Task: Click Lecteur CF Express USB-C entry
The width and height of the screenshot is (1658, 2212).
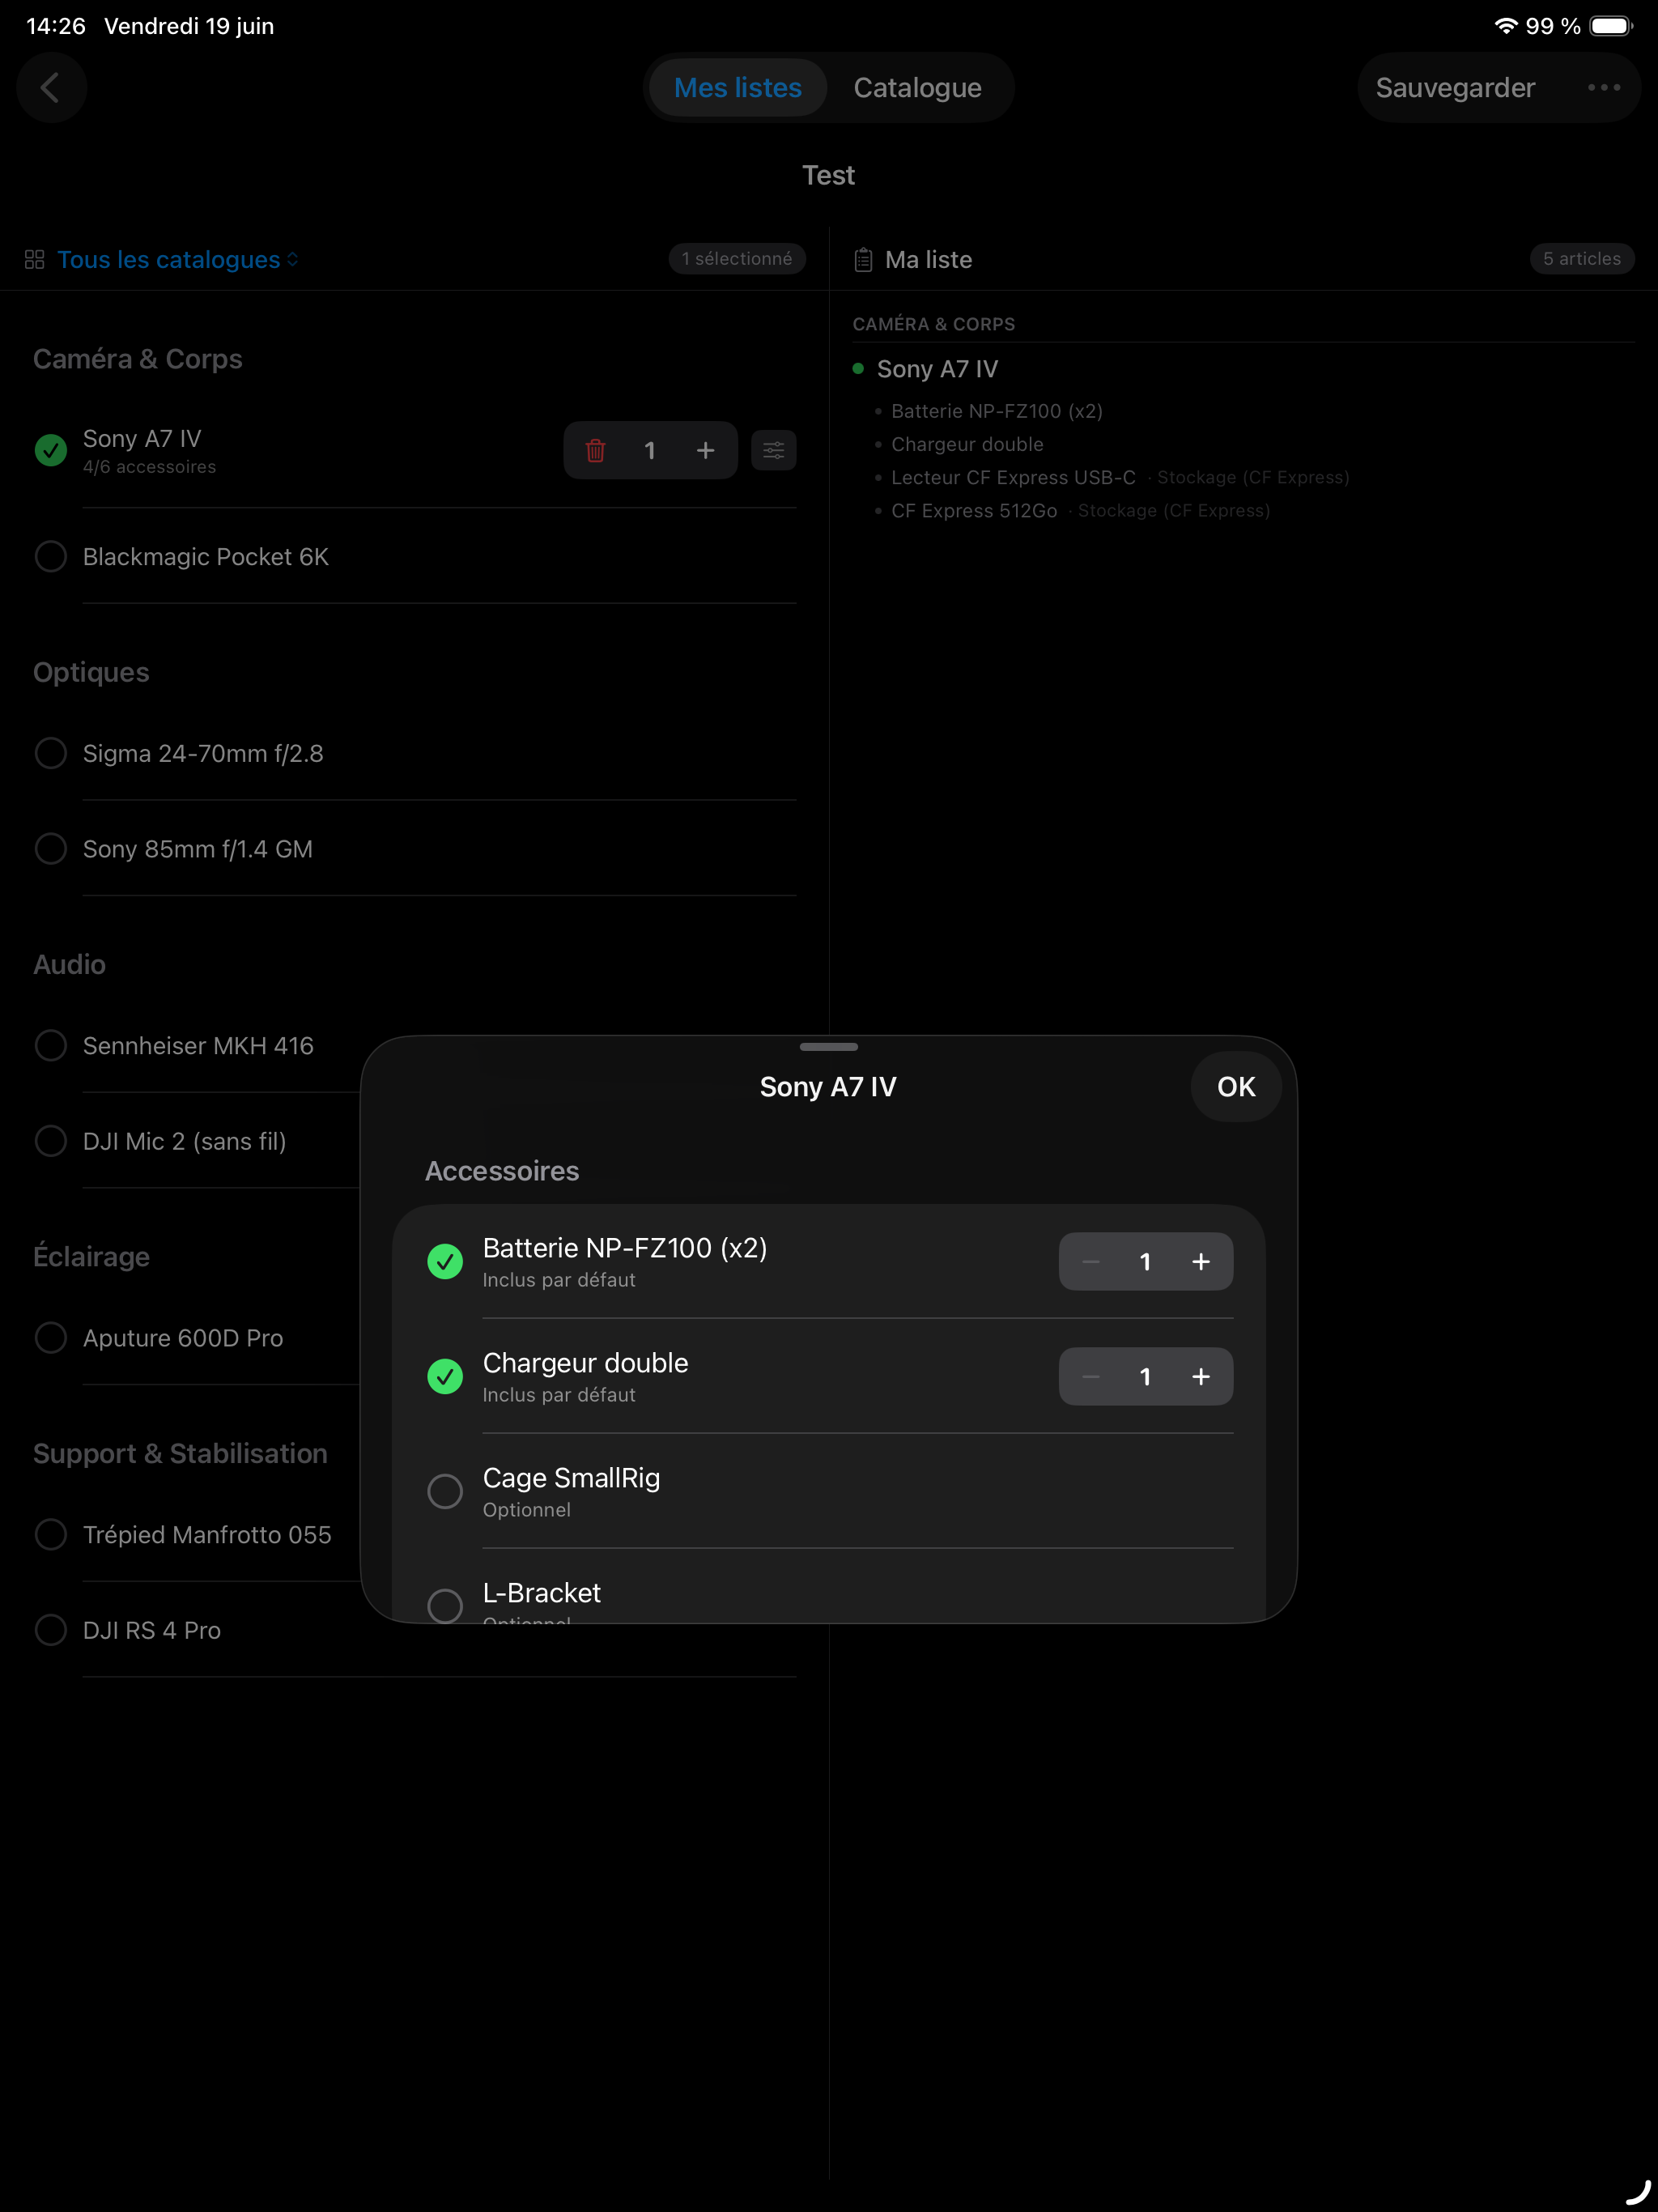Action: point(1013,477)
